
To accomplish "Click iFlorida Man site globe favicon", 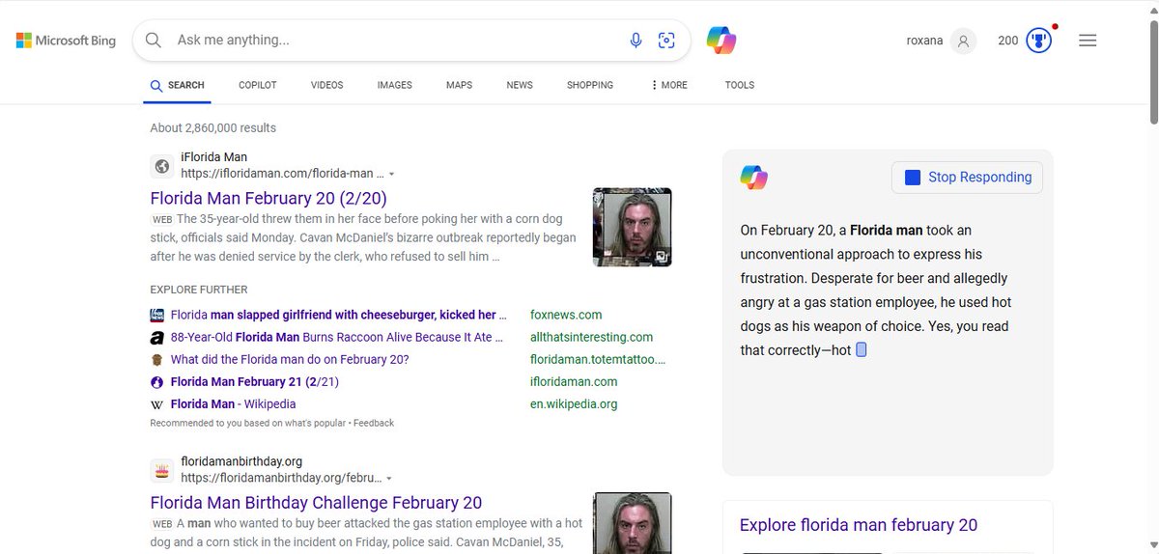I will [162, 166].
